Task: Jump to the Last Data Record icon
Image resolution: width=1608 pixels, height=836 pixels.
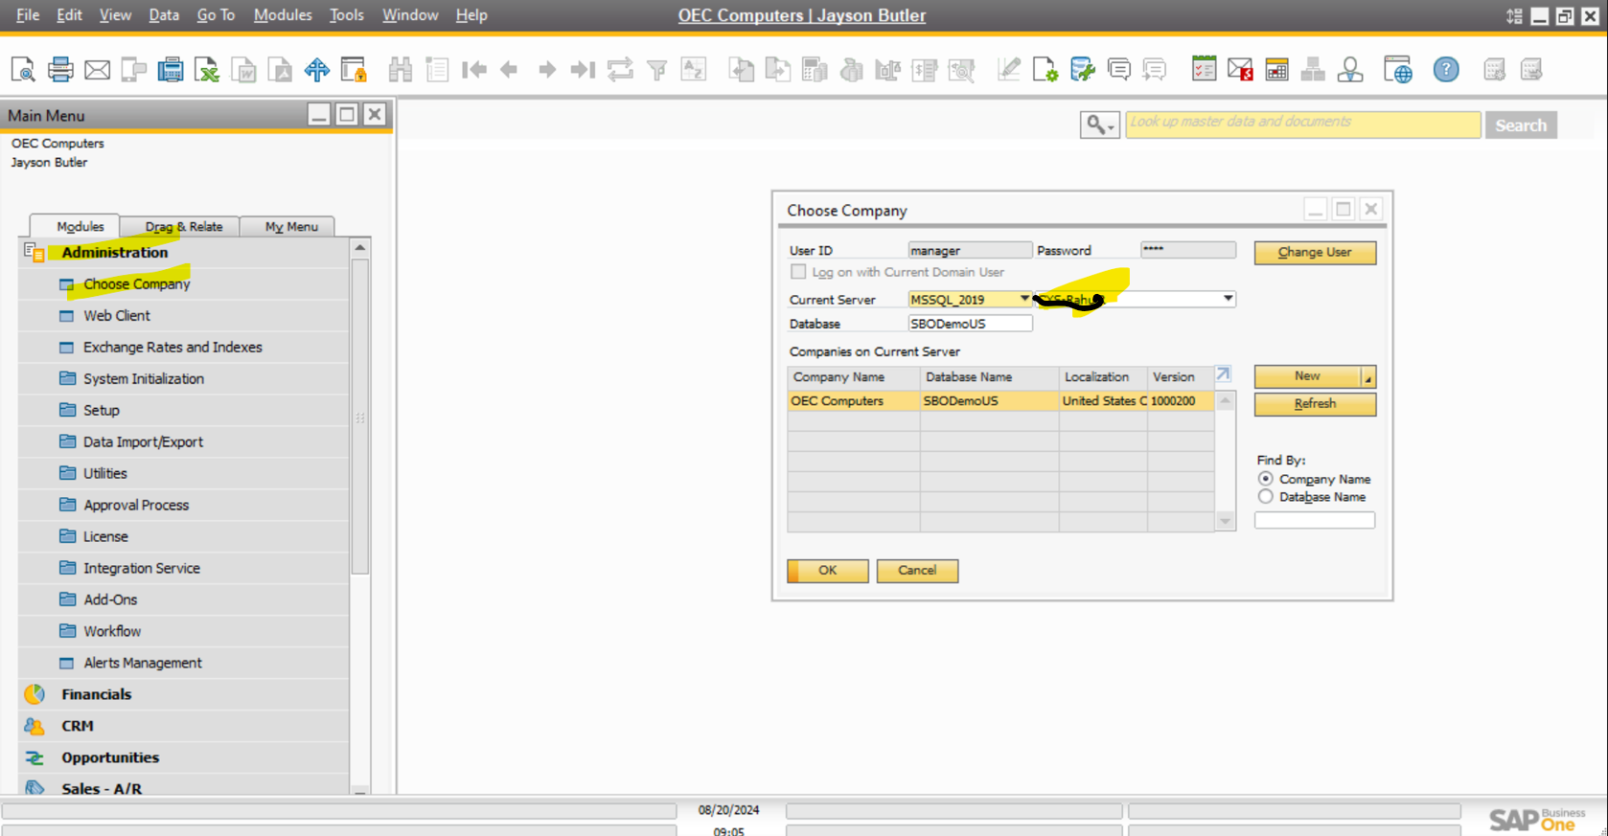Action: [583, 69]
